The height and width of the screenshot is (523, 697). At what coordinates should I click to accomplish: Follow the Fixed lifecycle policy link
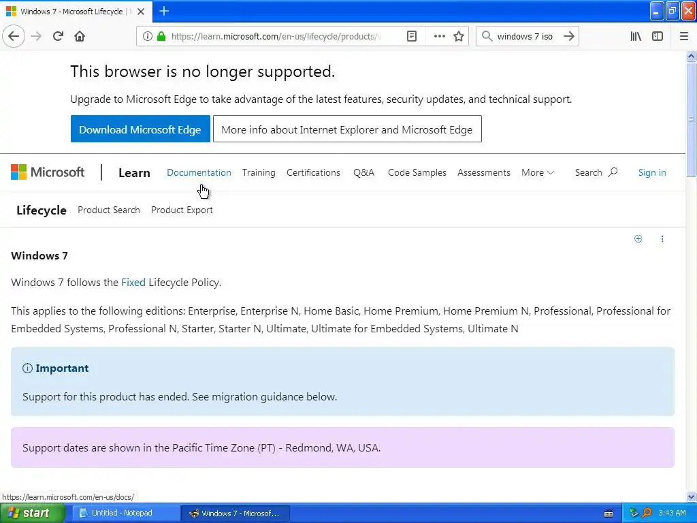click(133, 283)
